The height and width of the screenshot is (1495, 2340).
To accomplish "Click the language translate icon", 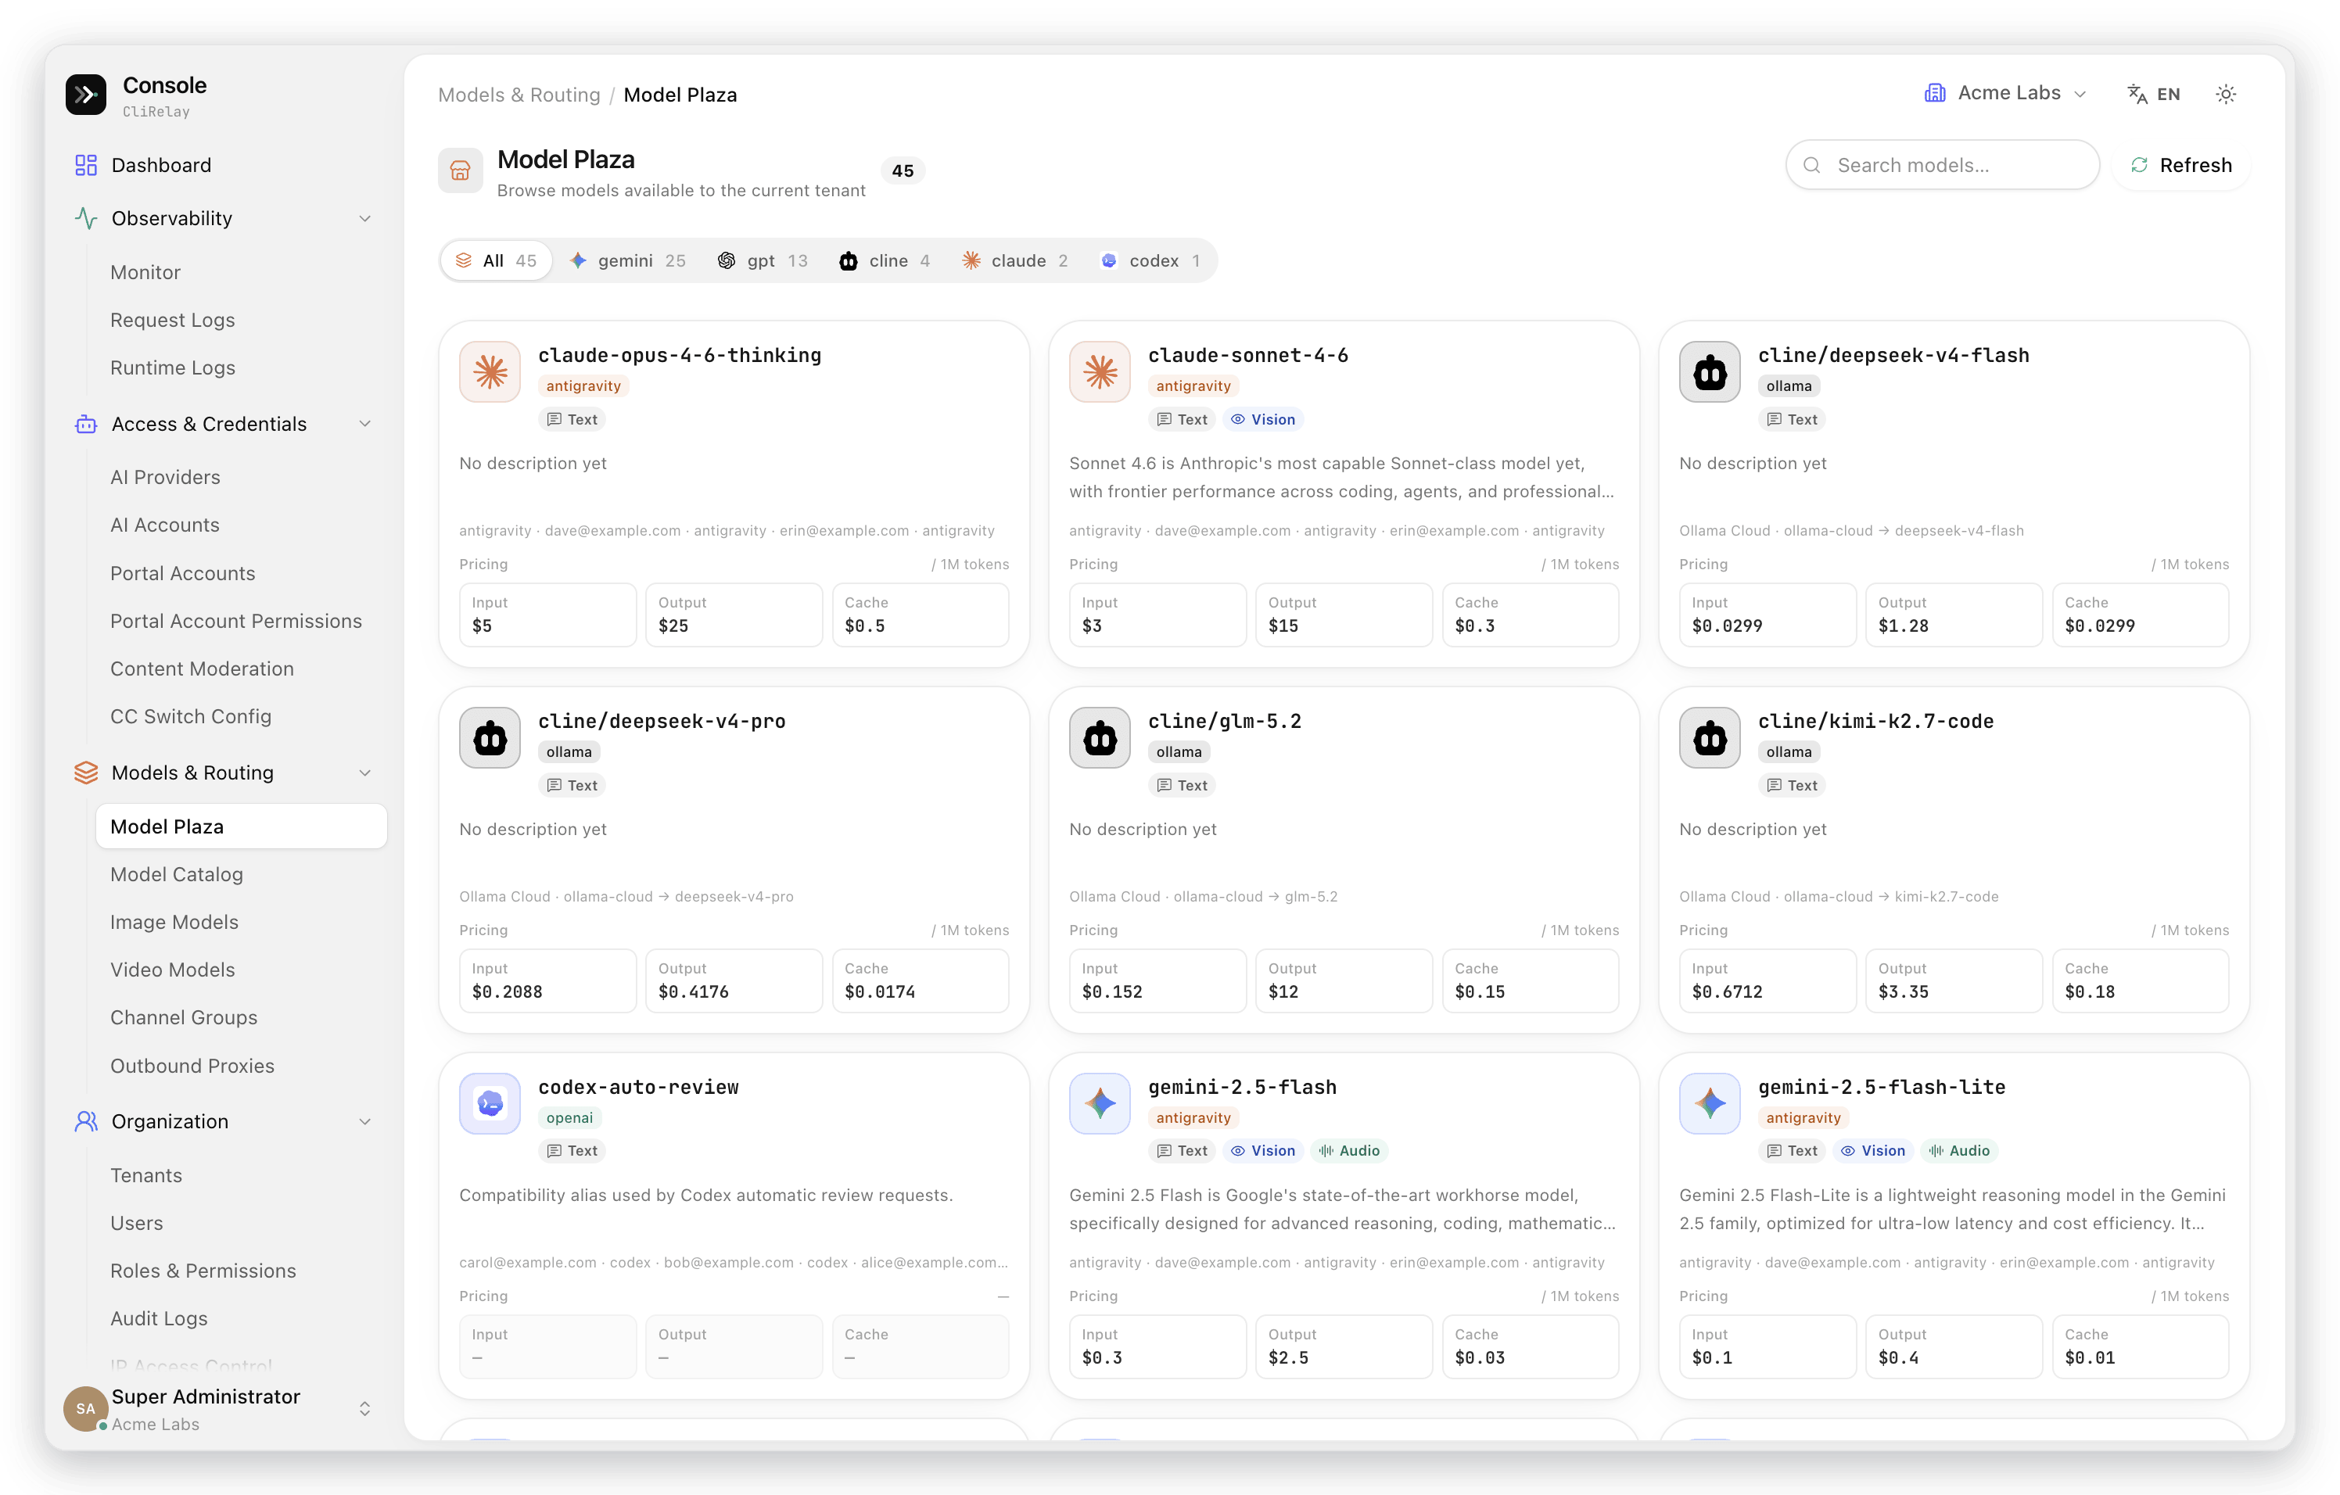I will 2137,95.
